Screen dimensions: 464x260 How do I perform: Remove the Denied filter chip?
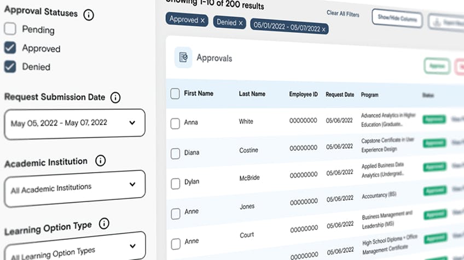tap(241, 23)
